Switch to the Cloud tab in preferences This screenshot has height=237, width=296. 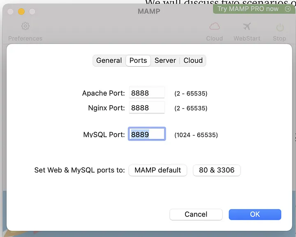pos(193,60)
